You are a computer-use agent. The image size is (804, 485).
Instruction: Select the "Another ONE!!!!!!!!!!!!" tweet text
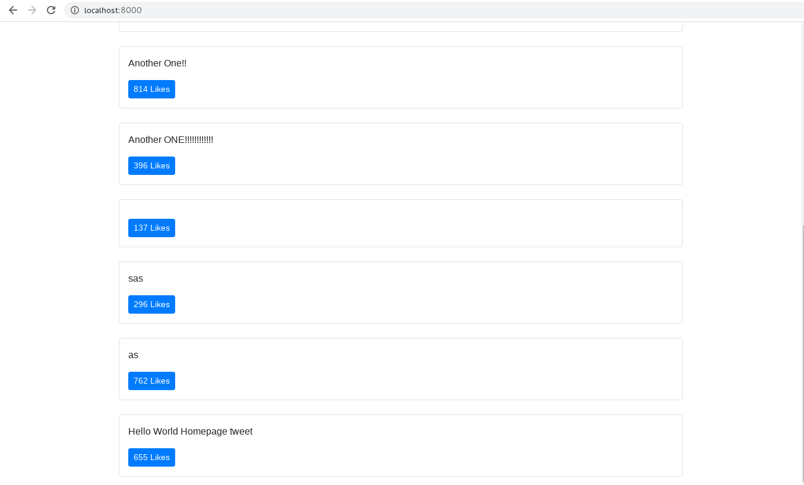170,140
